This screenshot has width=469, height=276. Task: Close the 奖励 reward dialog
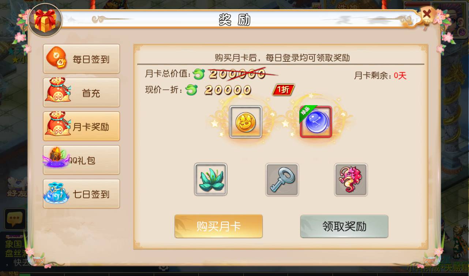tap(427, 15)
